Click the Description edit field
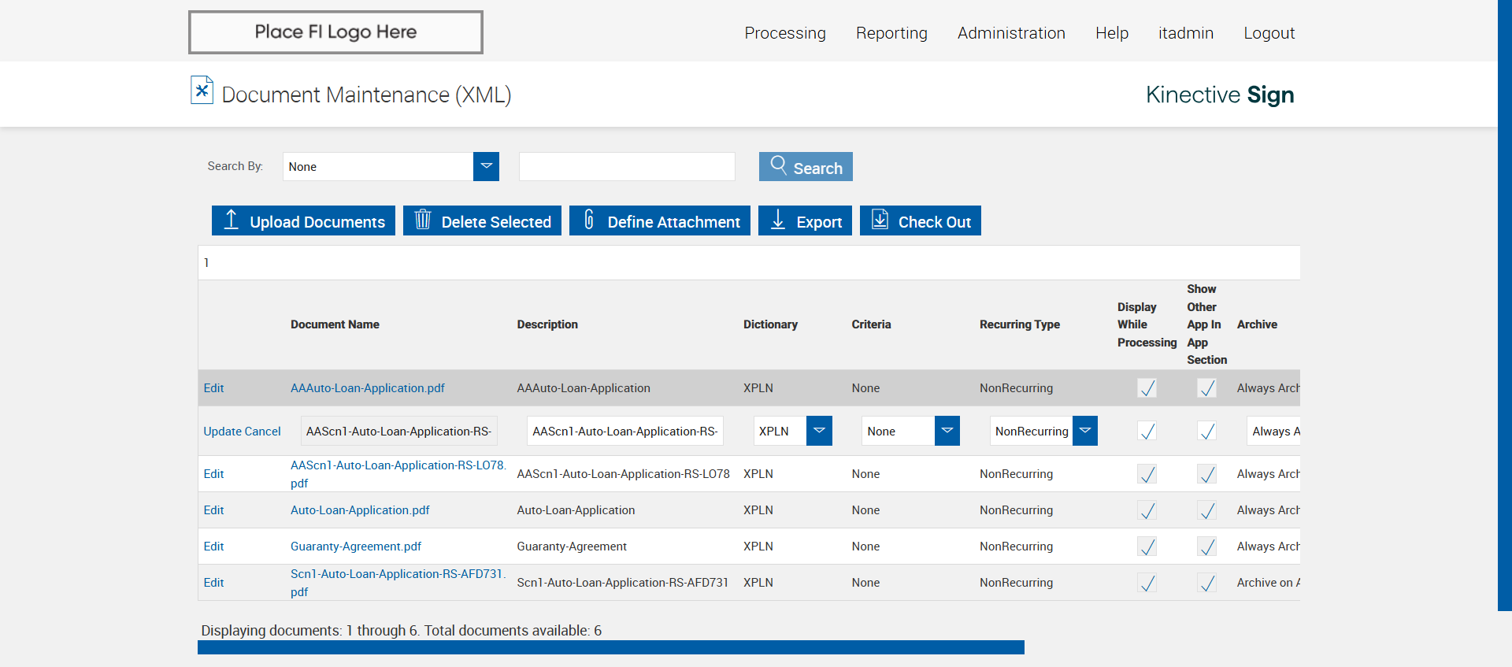 point(625,431)
